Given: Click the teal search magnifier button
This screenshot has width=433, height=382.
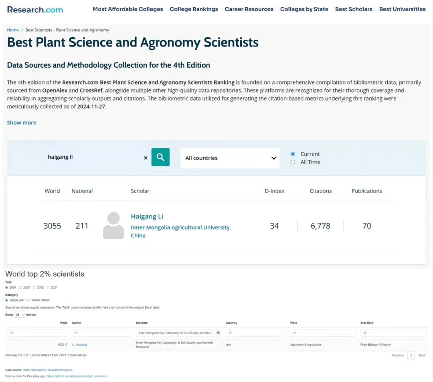Looking at the screenshot, I should (160, 157).
